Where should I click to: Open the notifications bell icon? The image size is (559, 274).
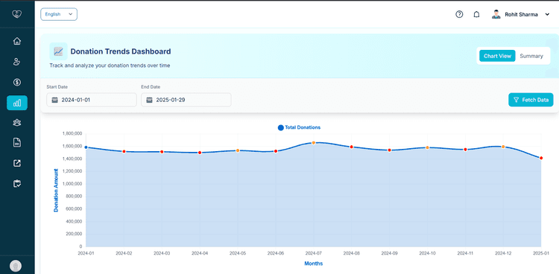[x=476, y=15]
